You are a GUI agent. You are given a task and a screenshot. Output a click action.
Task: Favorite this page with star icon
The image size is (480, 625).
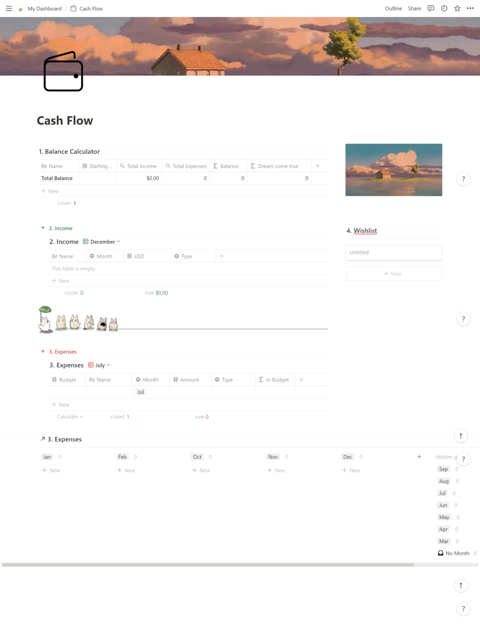tap(457, 9)
